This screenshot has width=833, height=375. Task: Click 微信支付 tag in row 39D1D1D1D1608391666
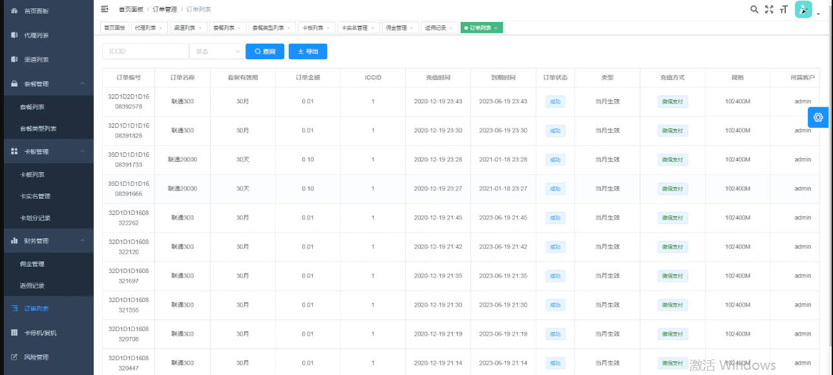tap(673, 188)
